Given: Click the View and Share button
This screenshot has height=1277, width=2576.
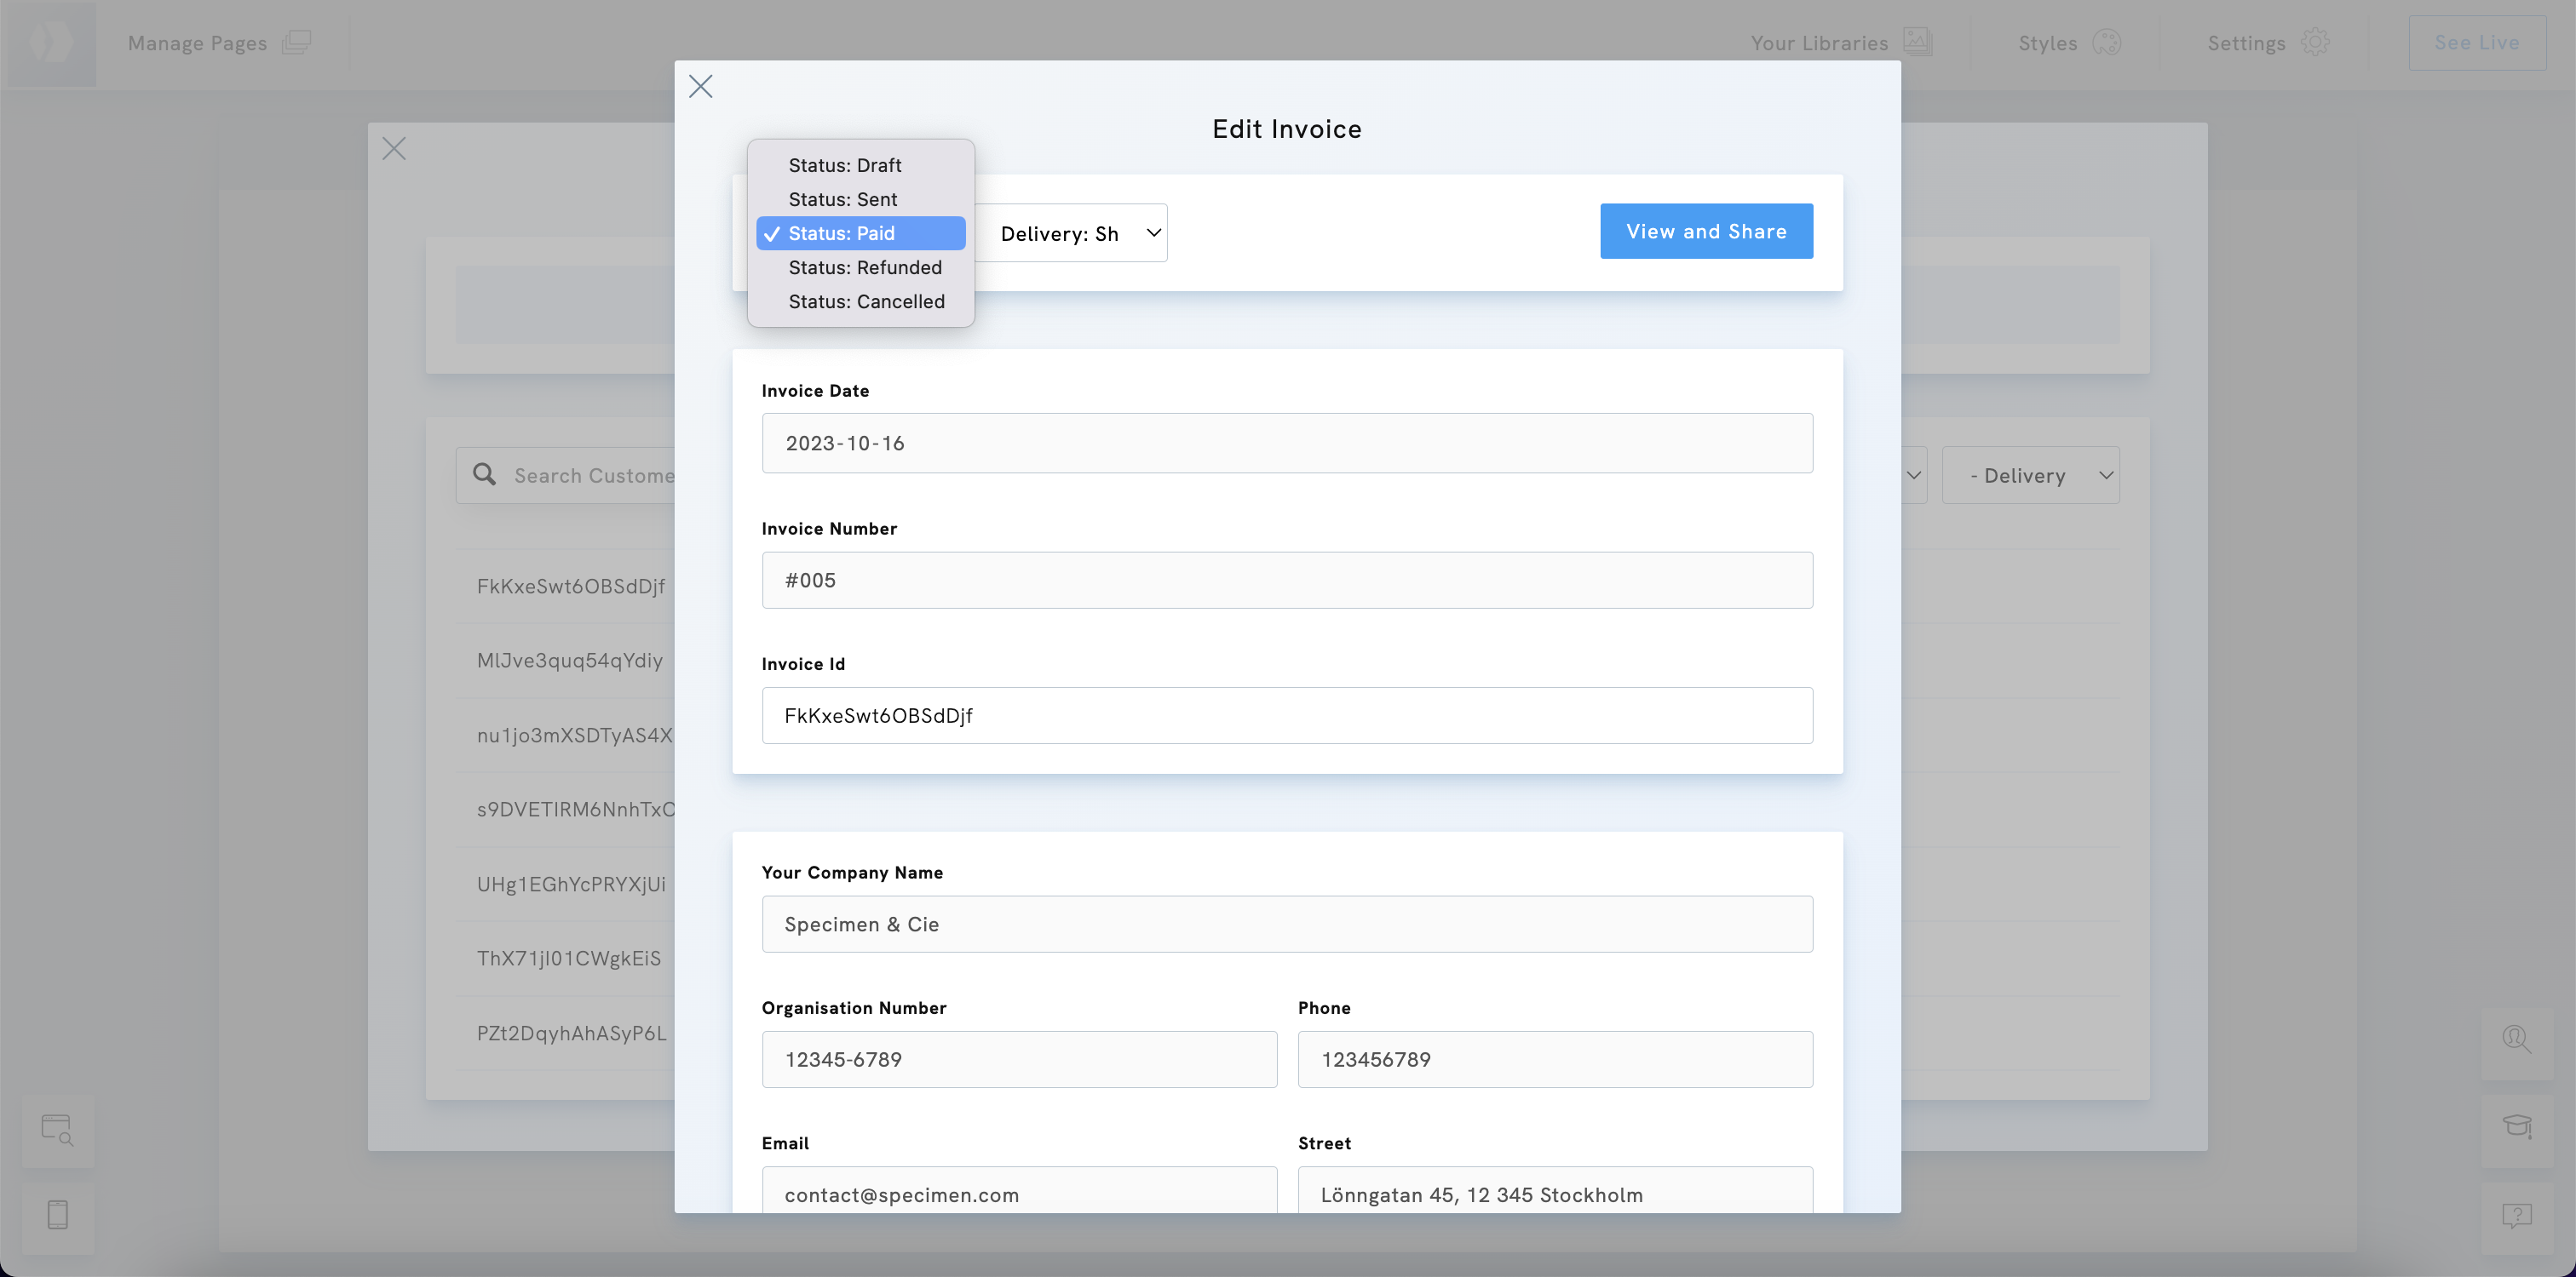Looking at the screenshot, I should click(1706, 231).
